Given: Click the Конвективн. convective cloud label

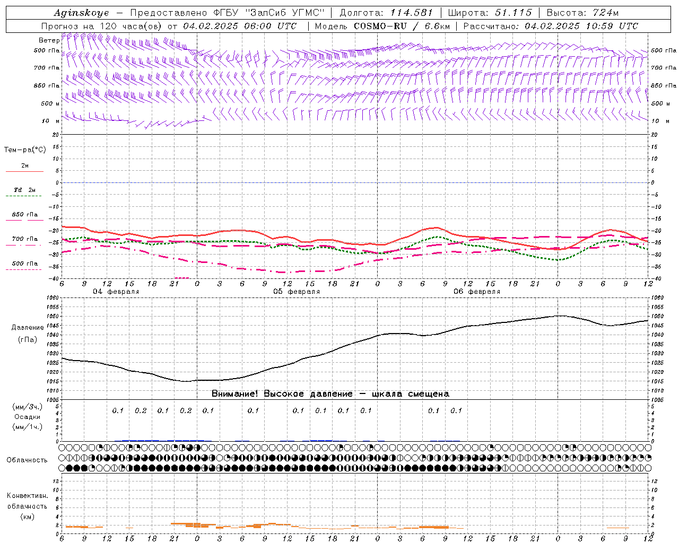Looking at the screenshot, I should 27,495.
